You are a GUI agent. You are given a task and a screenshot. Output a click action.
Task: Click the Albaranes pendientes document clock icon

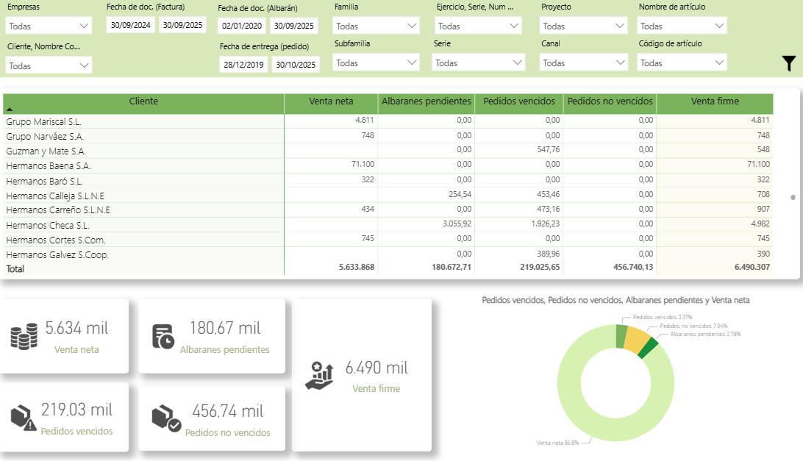[x=163, y=336]
